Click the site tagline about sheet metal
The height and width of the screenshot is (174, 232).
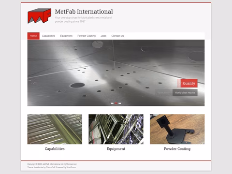(x=83, y=19)
